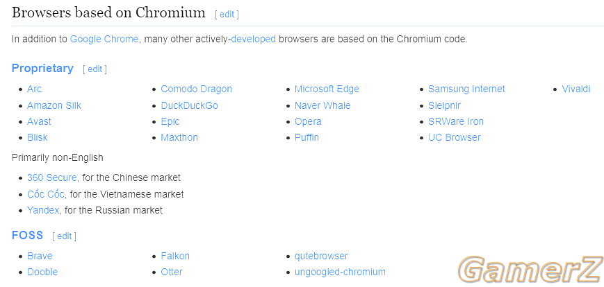The height and width of the screenshot is (287, 604).
Task: Open the Microsoft Edge link
Action: [327, 89]
